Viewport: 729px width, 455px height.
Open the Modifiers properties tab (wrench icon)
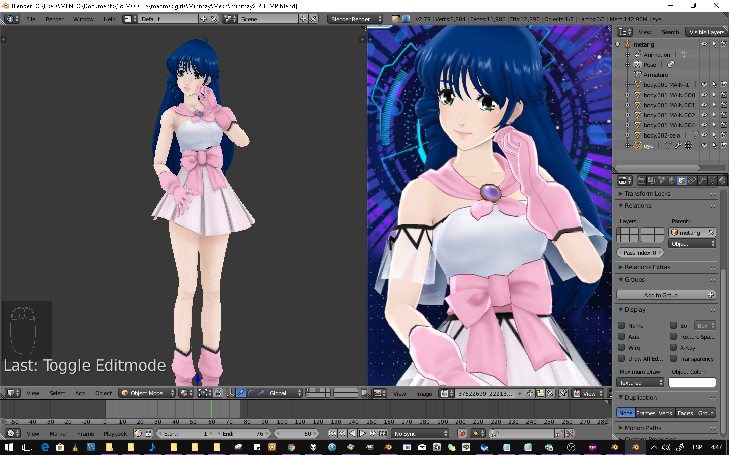tap(702, 180)
